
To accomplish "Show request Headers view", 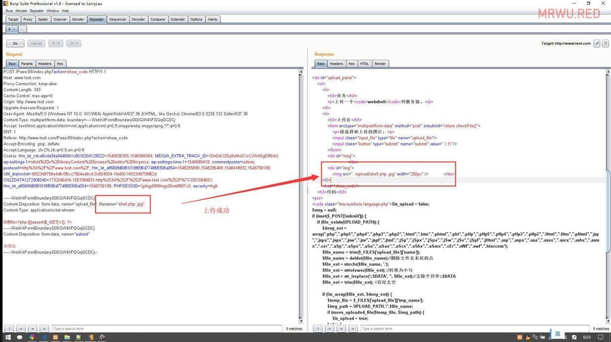I will click(x=44, y=63).
